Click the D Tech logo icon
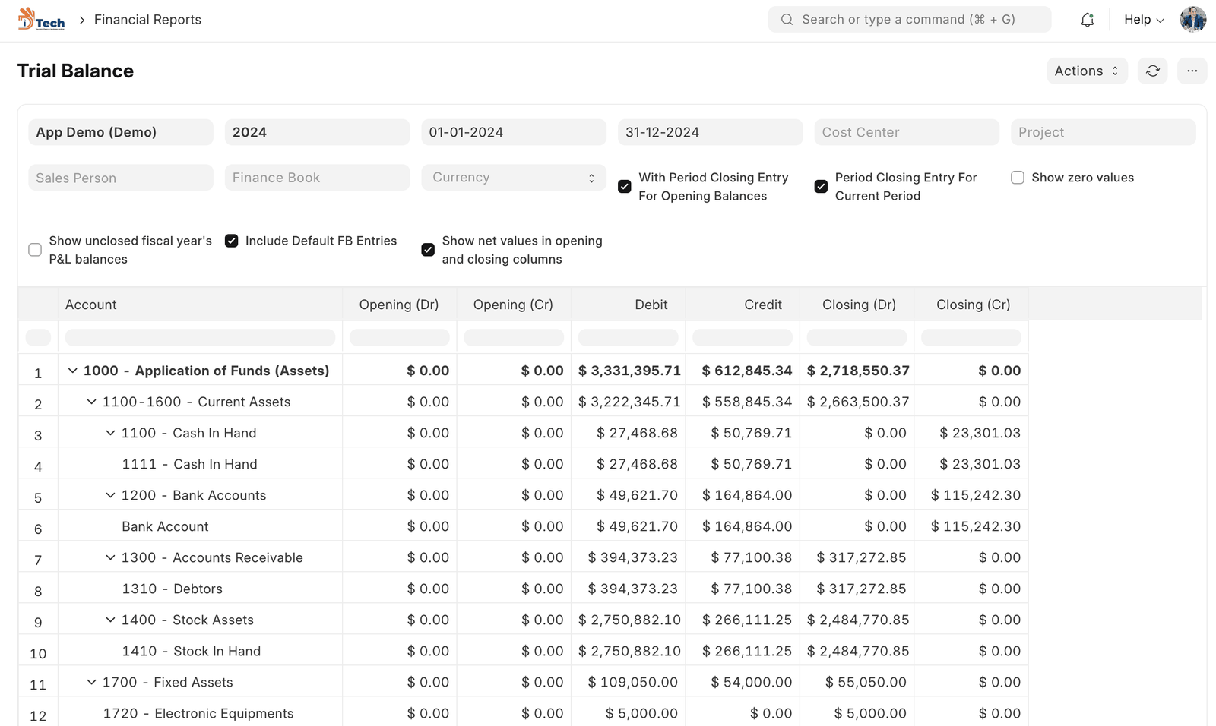Screen dimensions: 1216x726 tap(41, 20)
